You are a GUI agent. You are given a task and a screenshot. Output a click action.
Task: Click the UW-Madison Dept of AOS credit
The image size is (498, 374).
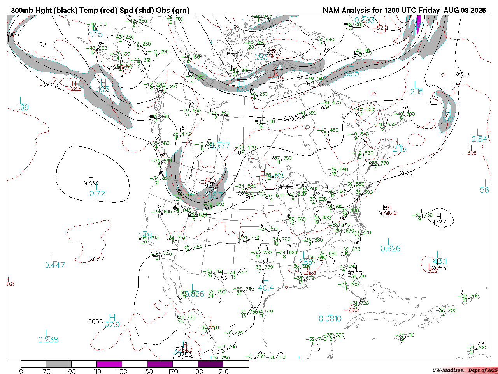pyautogui.click(x=464, y=370)
